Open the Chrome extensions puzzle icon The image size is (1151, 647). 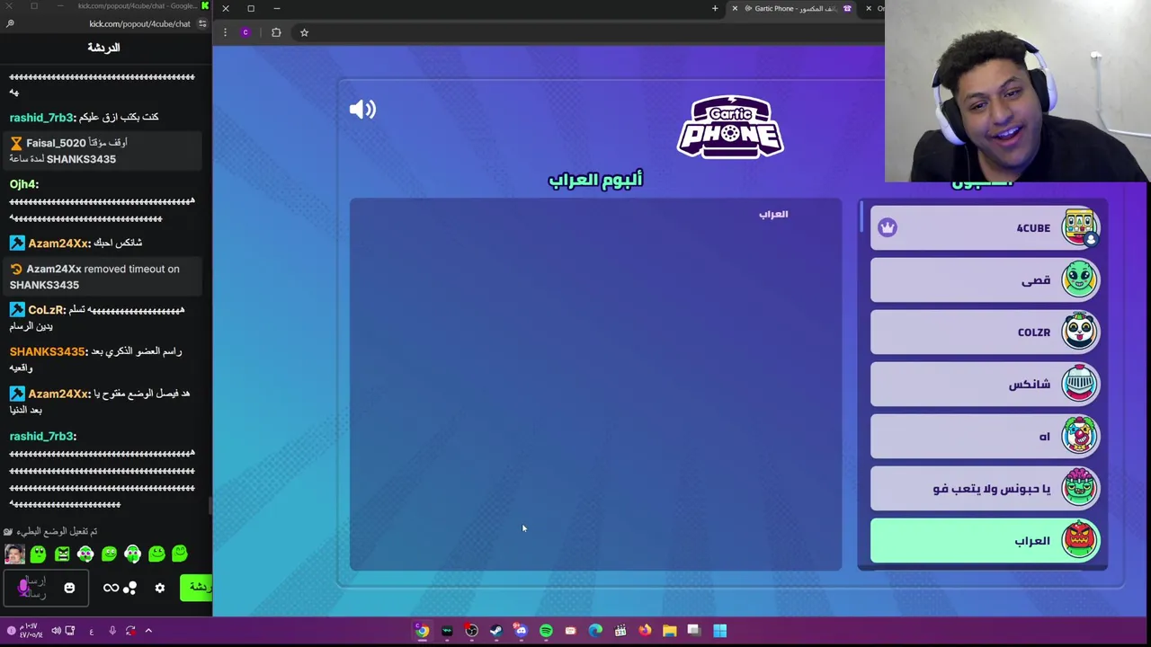pyautogui.click(x=276, y=32)
